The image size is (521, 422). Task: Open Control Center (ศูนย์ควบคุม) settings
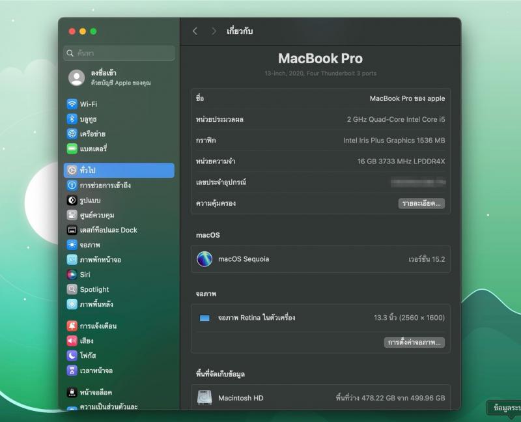(x=119, y=215)
